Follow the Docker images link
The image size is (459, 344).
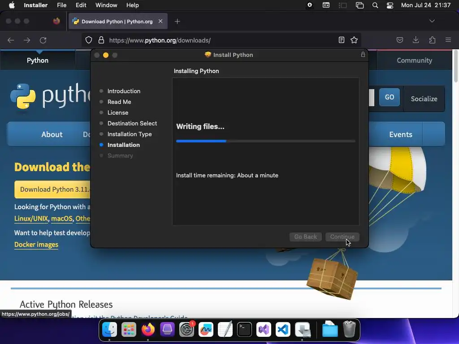pyautogui.click(x=36, y=245)
